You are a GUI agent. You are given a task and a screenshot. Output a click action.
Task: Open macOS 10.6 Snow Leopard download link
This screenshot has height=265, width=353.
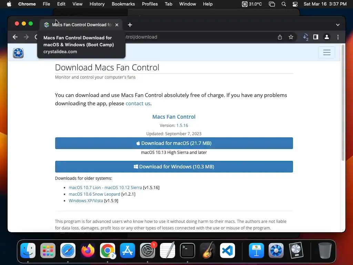[x=94, y=194]
